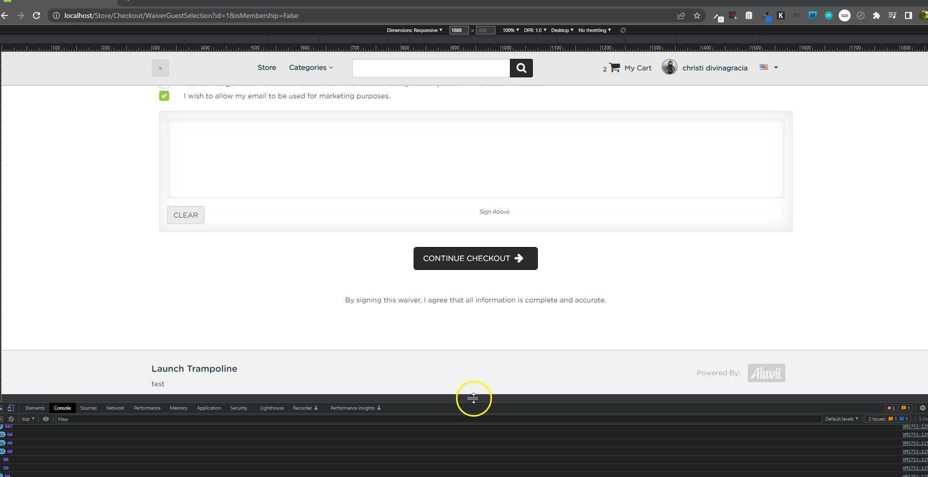
Task: Create a live expression with the eye icon
Action: pos(46,419)
